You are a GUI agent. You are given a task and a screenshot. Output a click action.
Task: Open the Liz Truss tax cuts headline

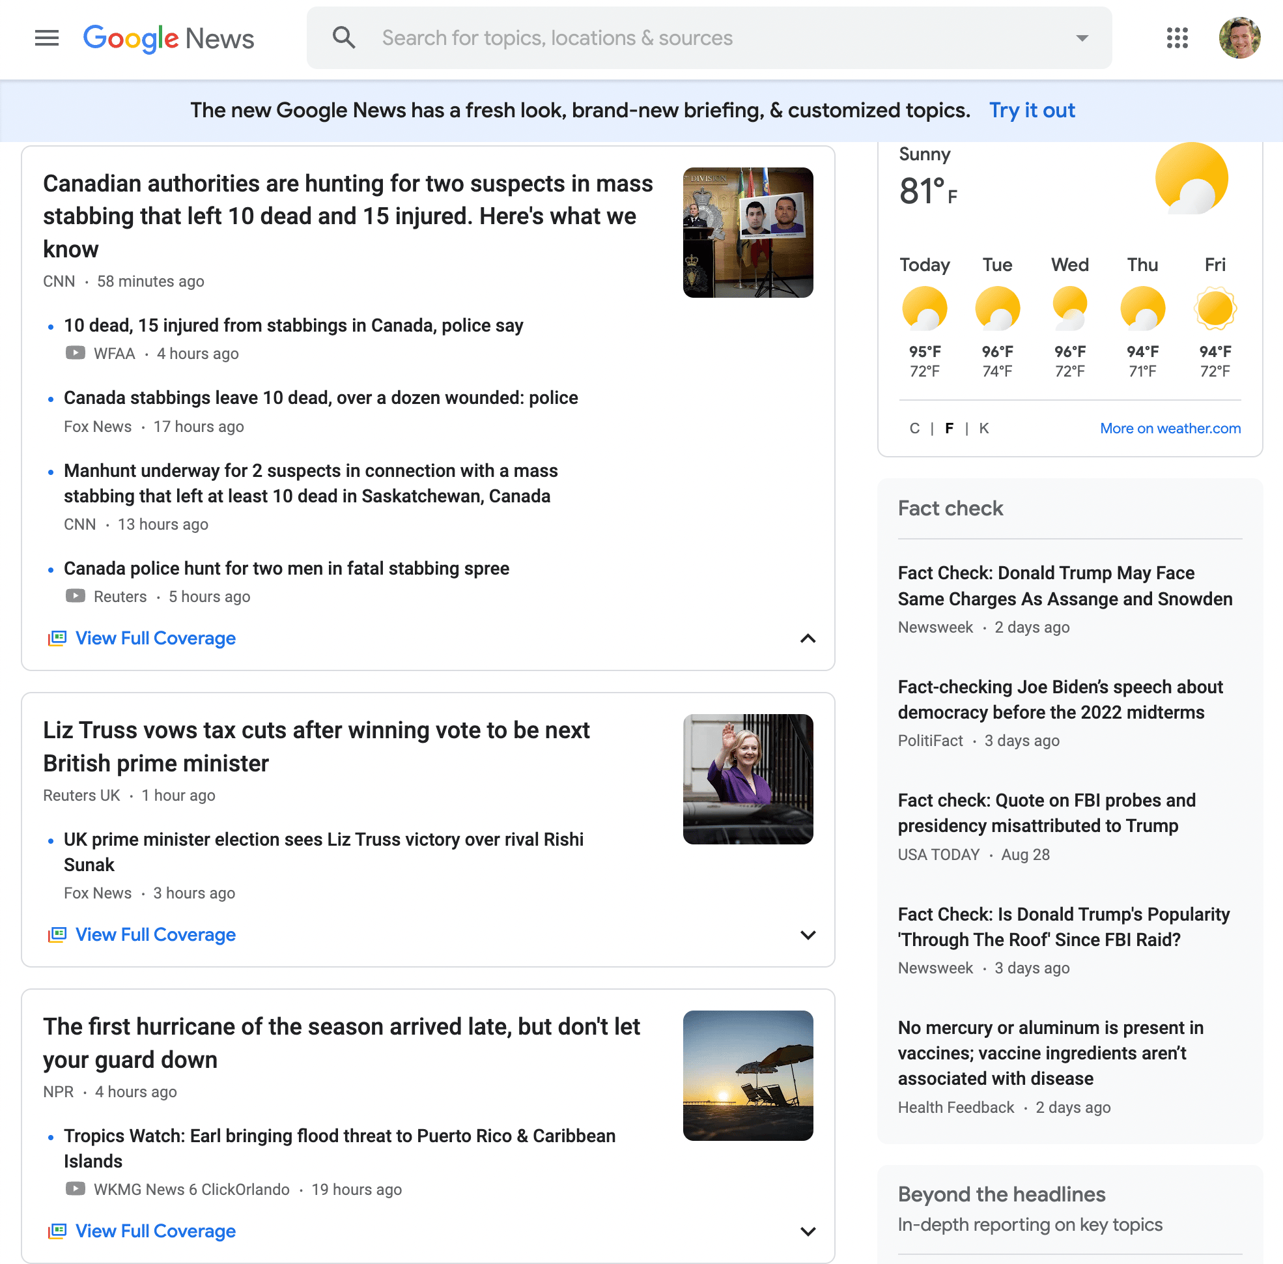pyautogui.click(x=316, y=747)
